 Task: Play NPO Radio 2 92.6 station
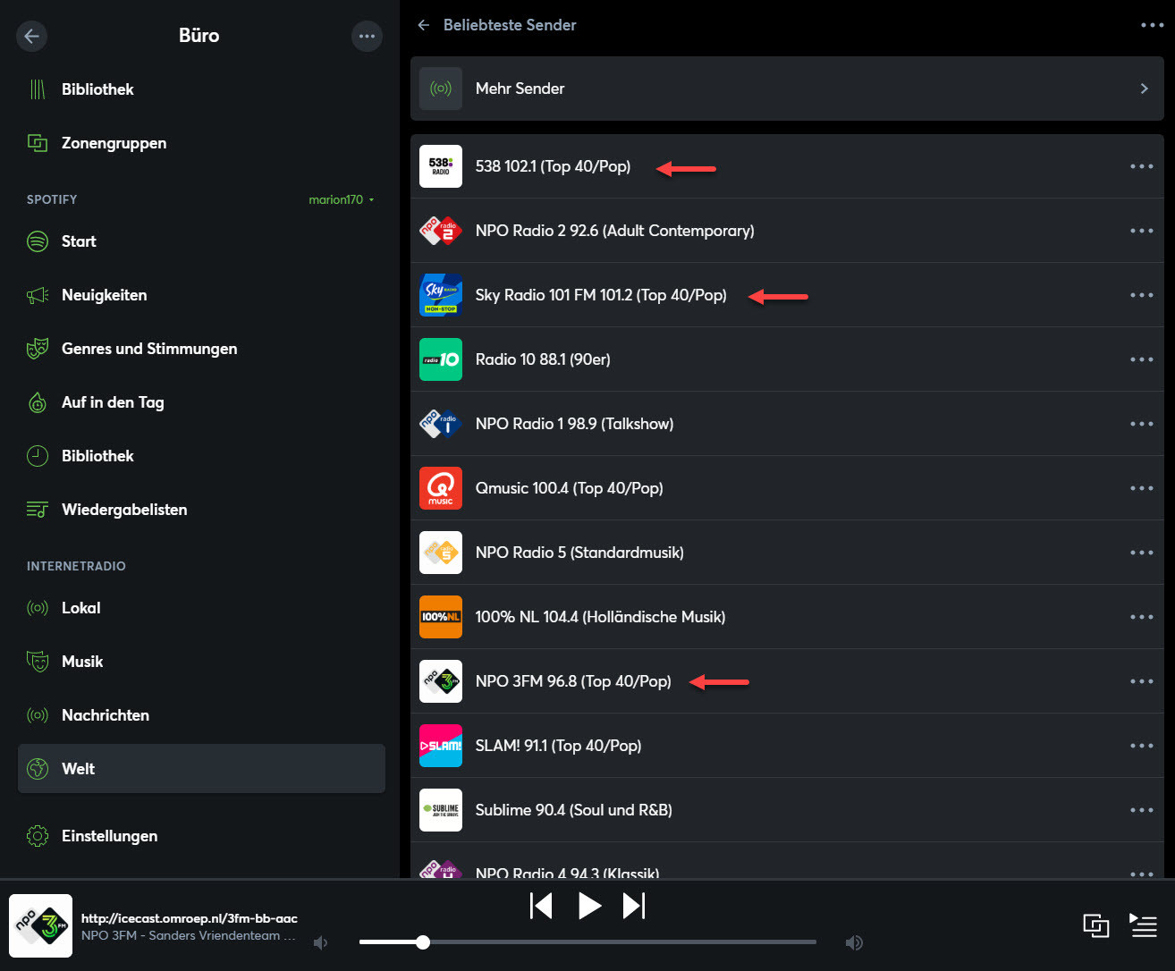click(614, 231)
